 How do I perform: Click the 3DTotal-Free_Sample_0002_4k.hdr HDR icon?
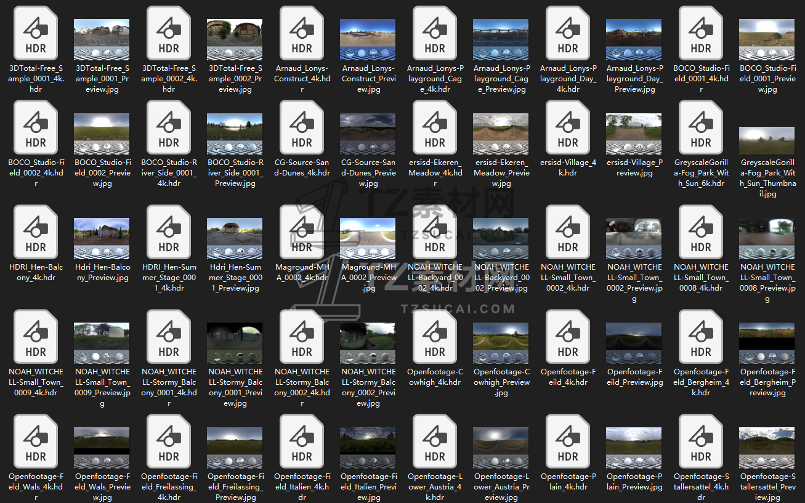[169, 34]
